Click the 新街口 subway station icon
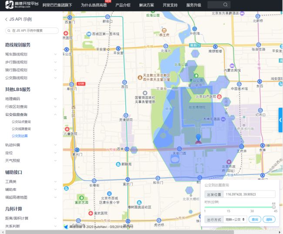Screen dimensions: 283x234 [108, 17]
